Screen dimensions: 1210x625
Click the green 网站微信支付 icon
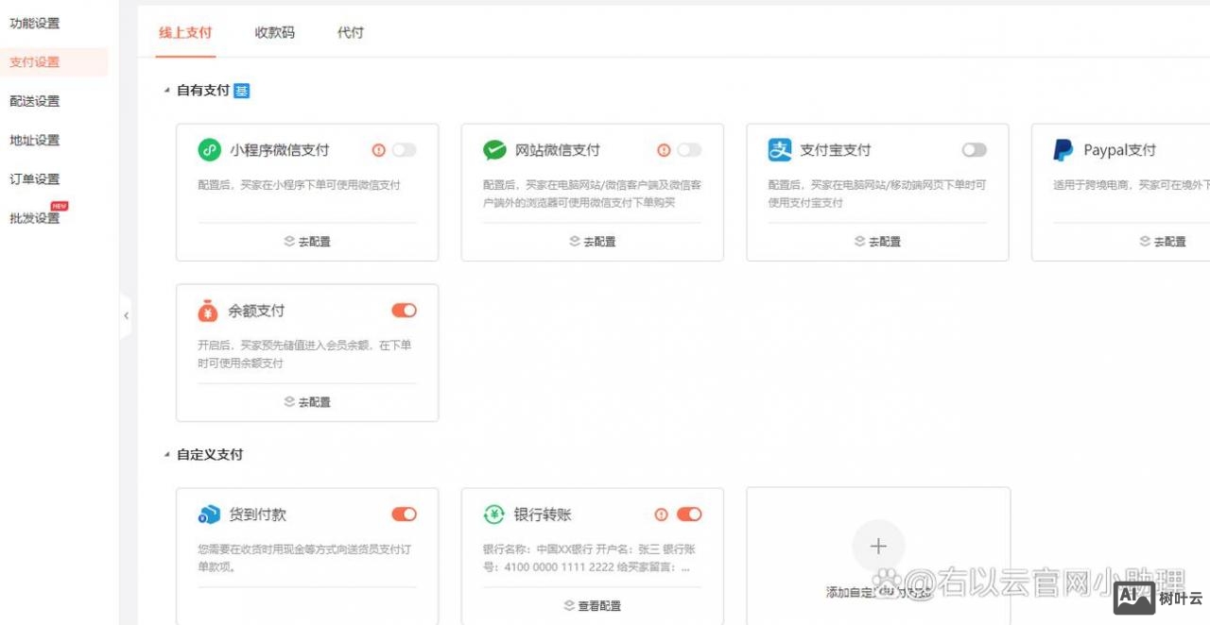point(493,149)
